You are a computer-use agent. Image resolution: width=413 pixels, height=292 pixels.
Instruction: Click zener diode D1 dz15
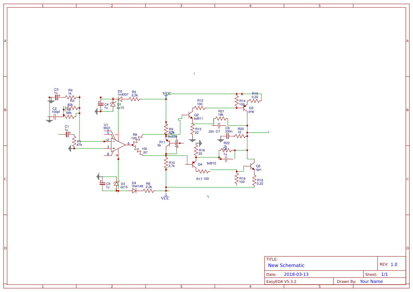coord(113,104)
